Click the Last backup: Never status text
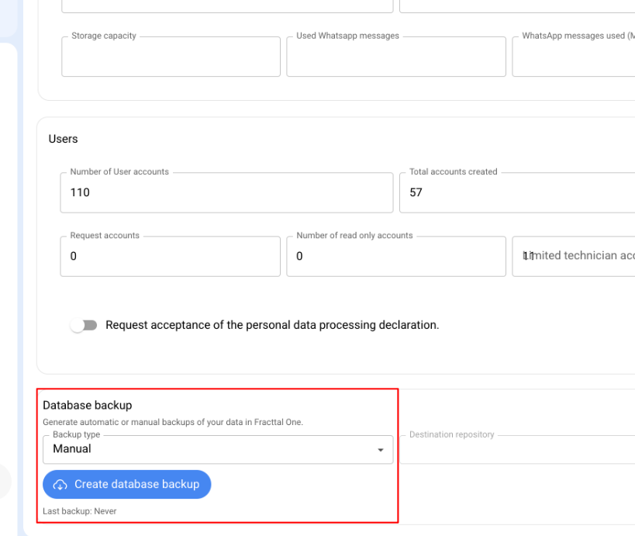Image resolution: width=635 pixels, height=536 pixels. point(79,511)
